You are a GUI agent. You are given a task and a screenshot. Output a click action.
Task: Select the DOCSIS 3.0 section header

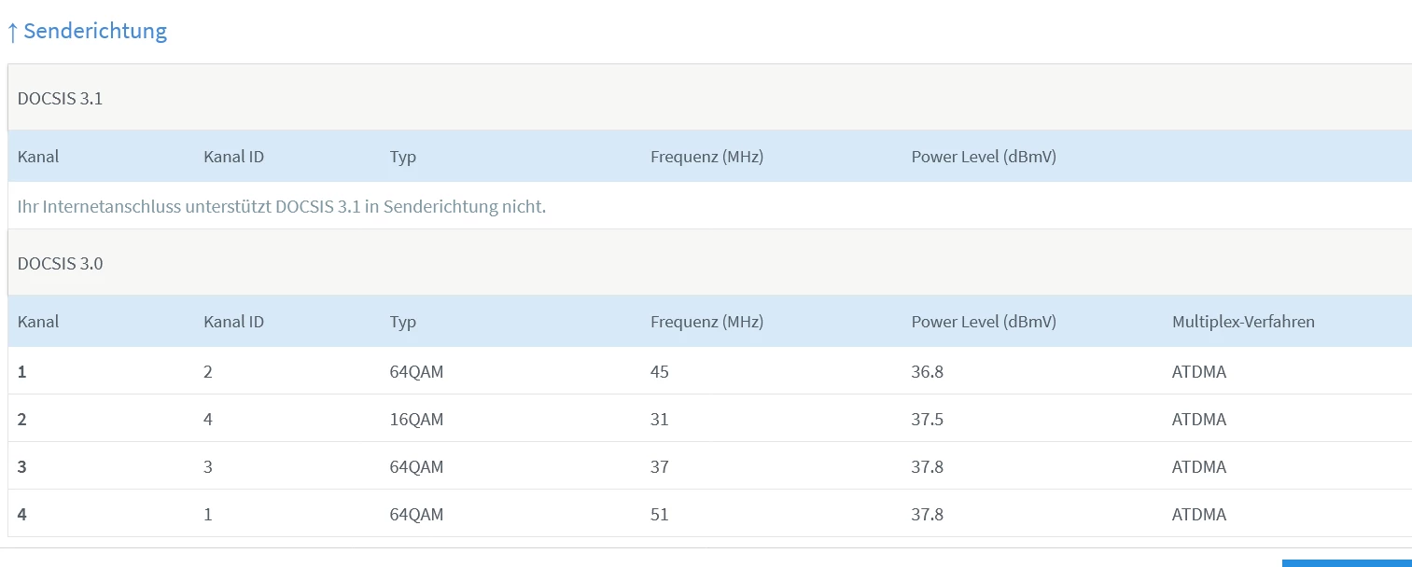[x=60, y=263]
